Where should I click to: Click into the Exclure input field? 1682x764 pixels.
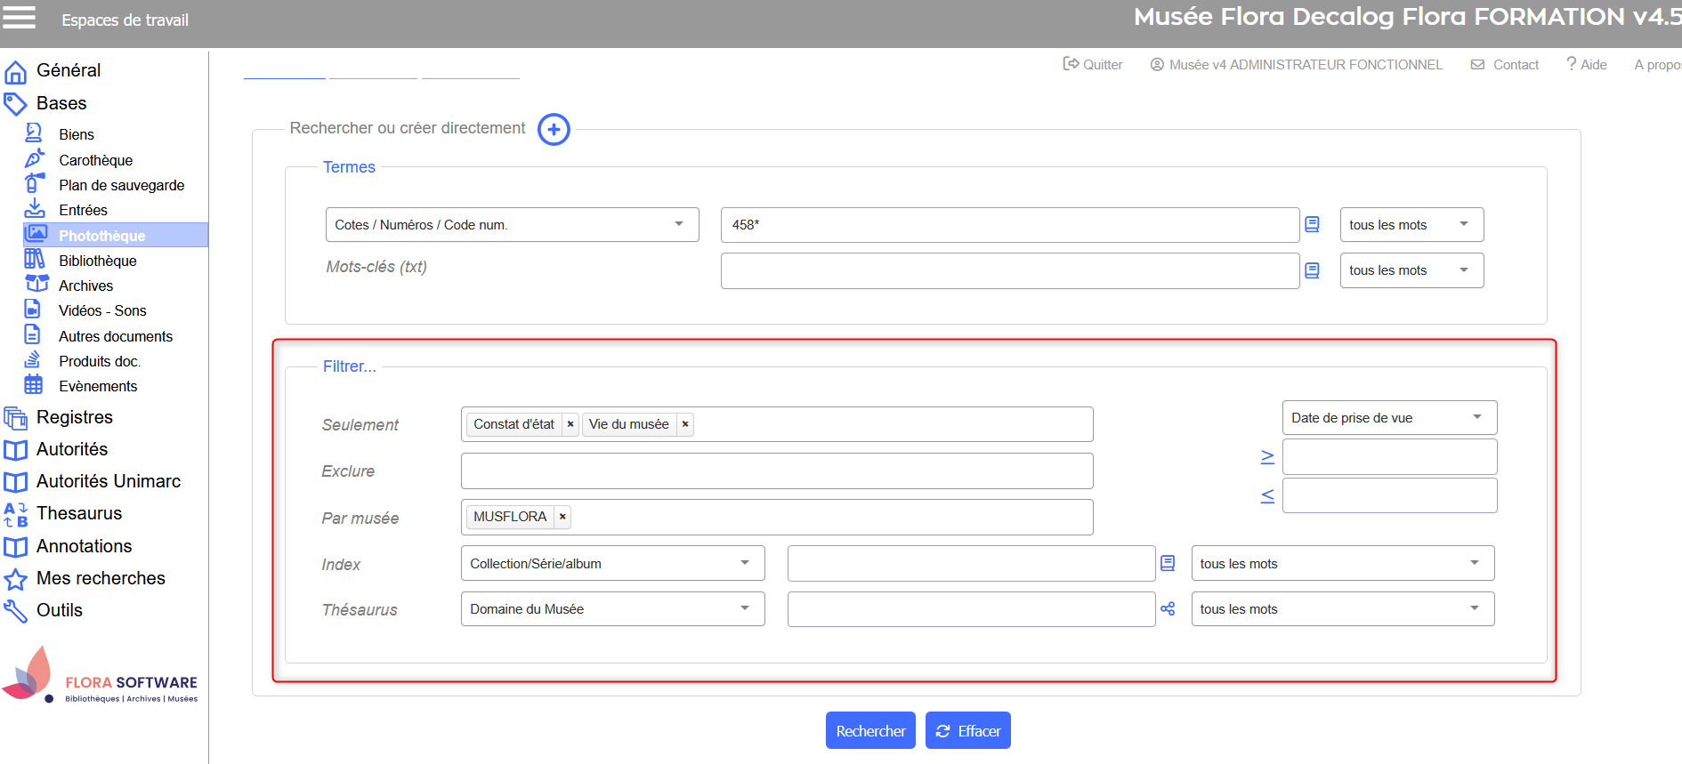(x=776, y=471)
